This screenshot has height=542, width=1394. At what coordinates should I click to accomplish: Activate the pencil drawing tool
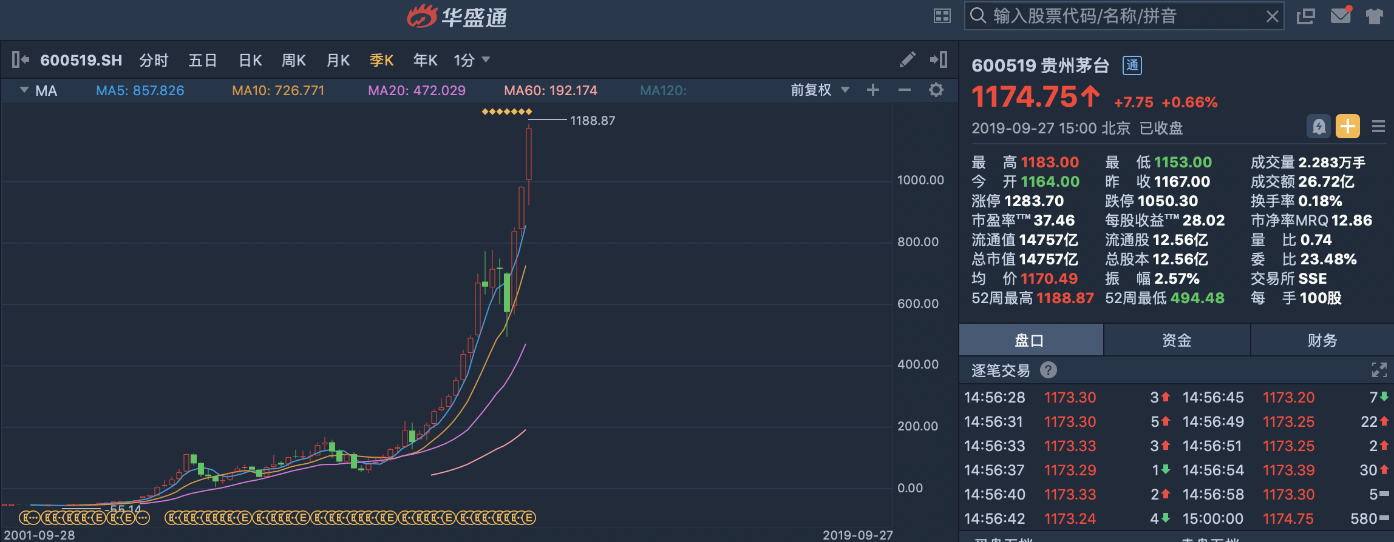pos(907,59)
